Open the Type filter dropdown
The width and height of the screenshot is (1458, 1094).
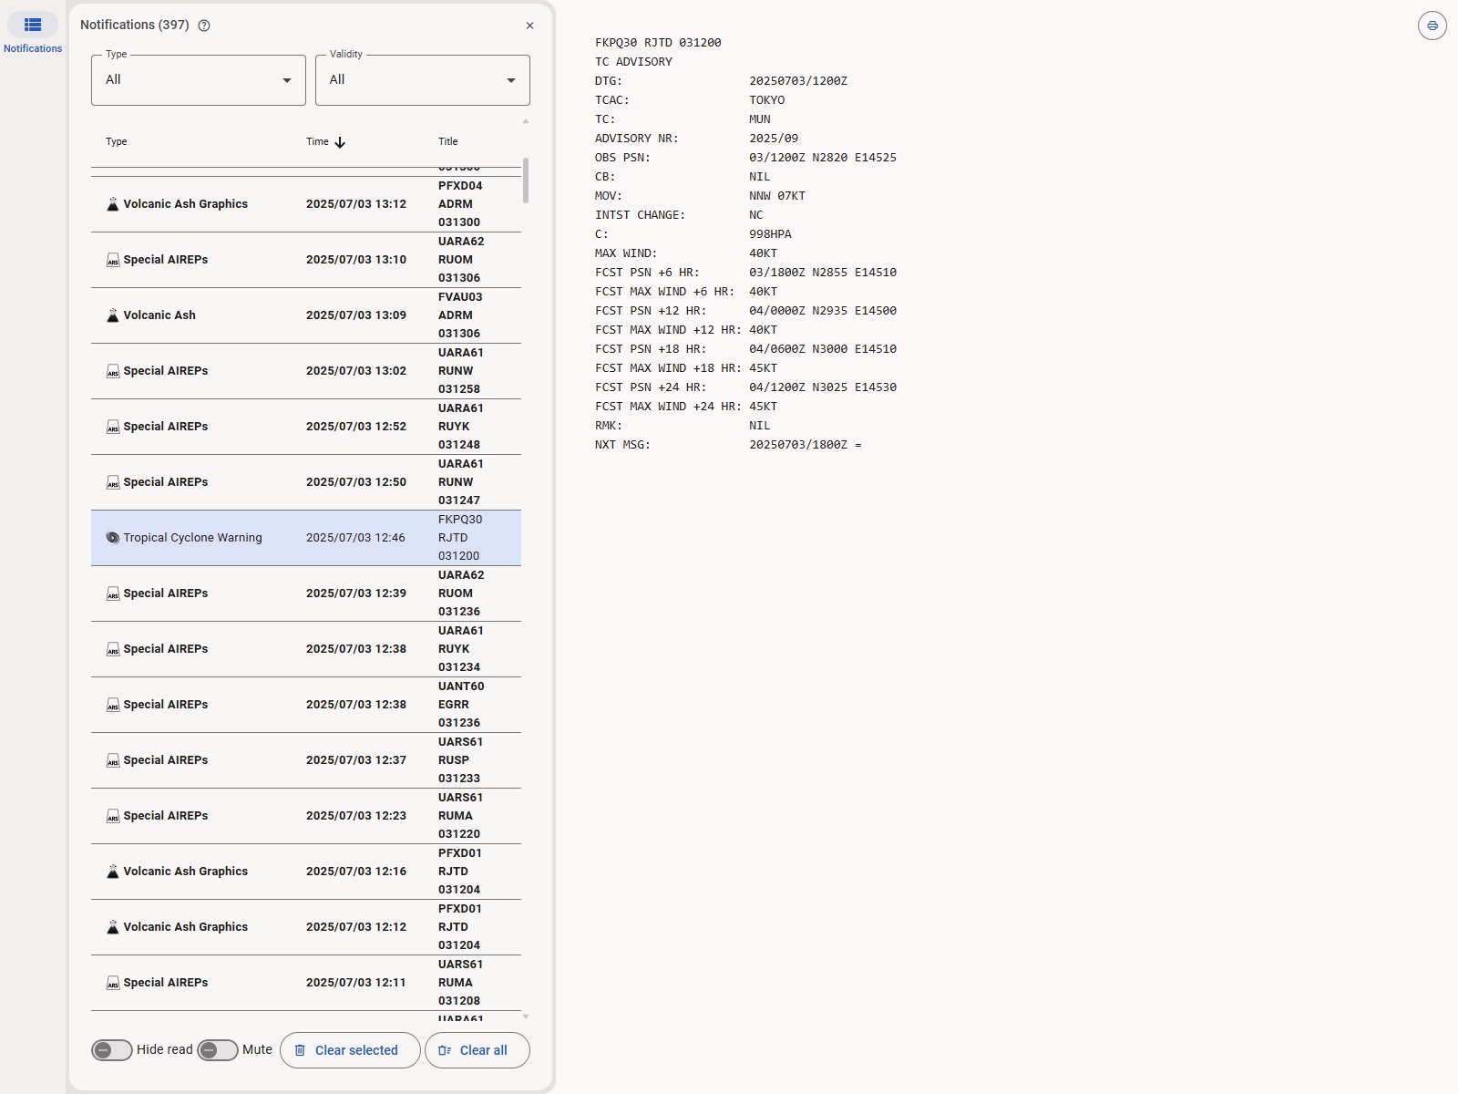199,80
